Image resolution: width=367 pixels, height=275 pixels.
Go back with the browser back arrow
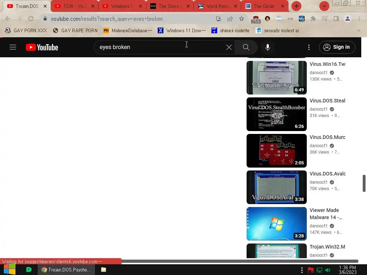8,19
